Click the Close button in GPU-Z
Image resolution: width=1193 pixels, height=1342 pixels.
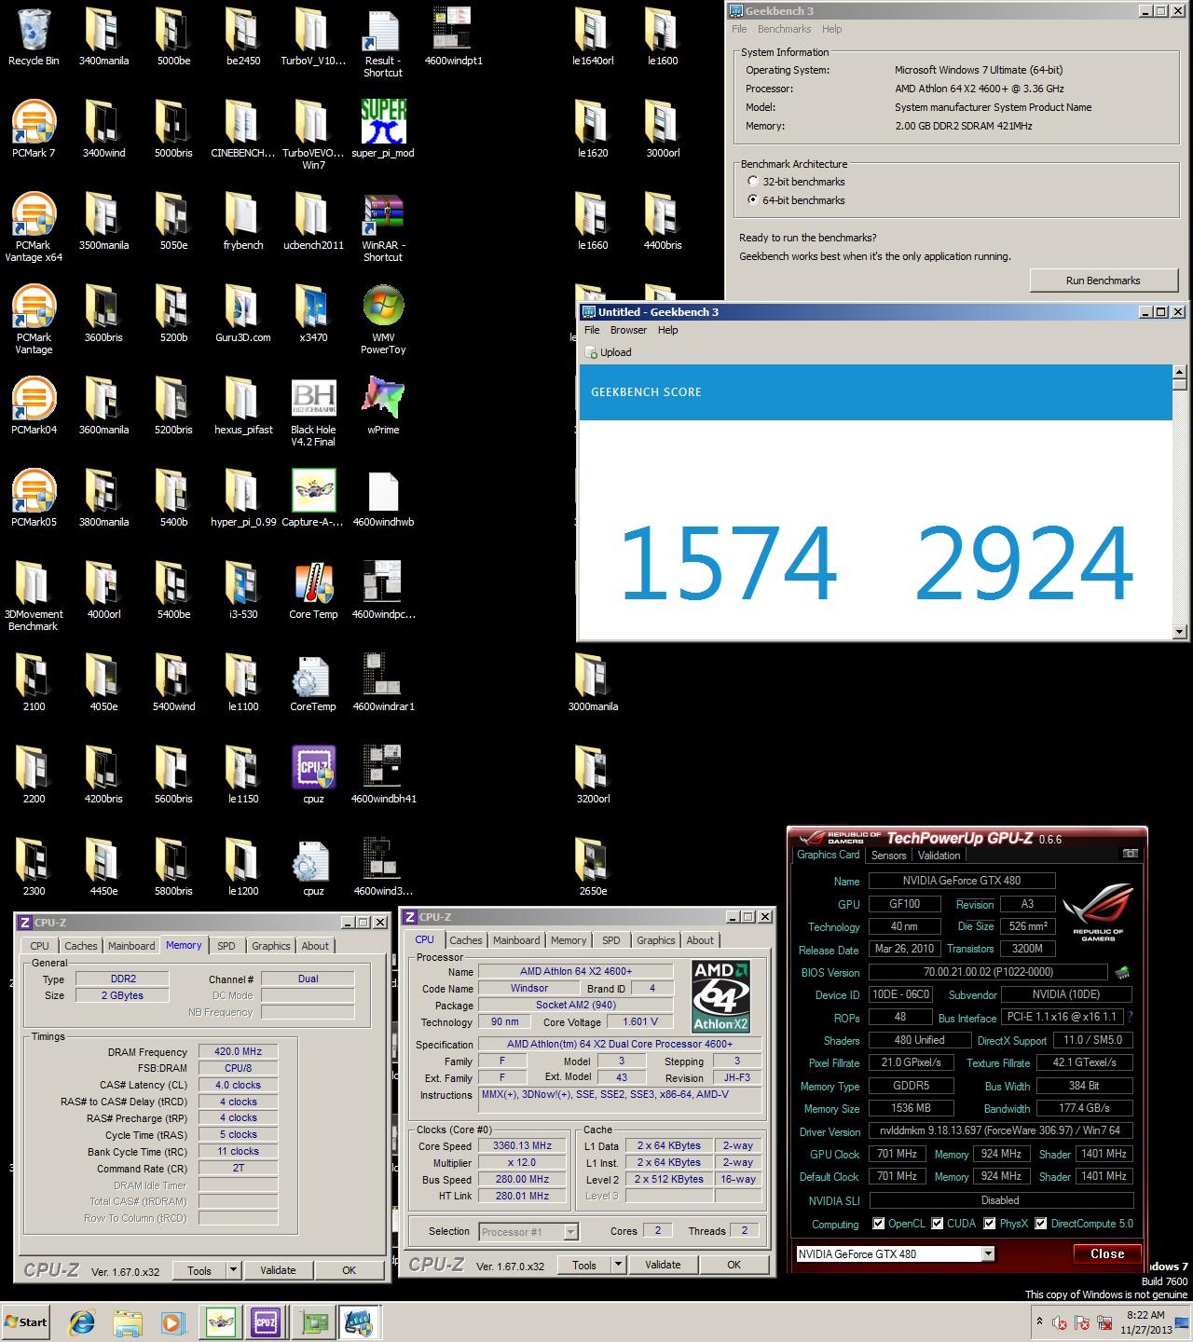click(1107, 1253)
